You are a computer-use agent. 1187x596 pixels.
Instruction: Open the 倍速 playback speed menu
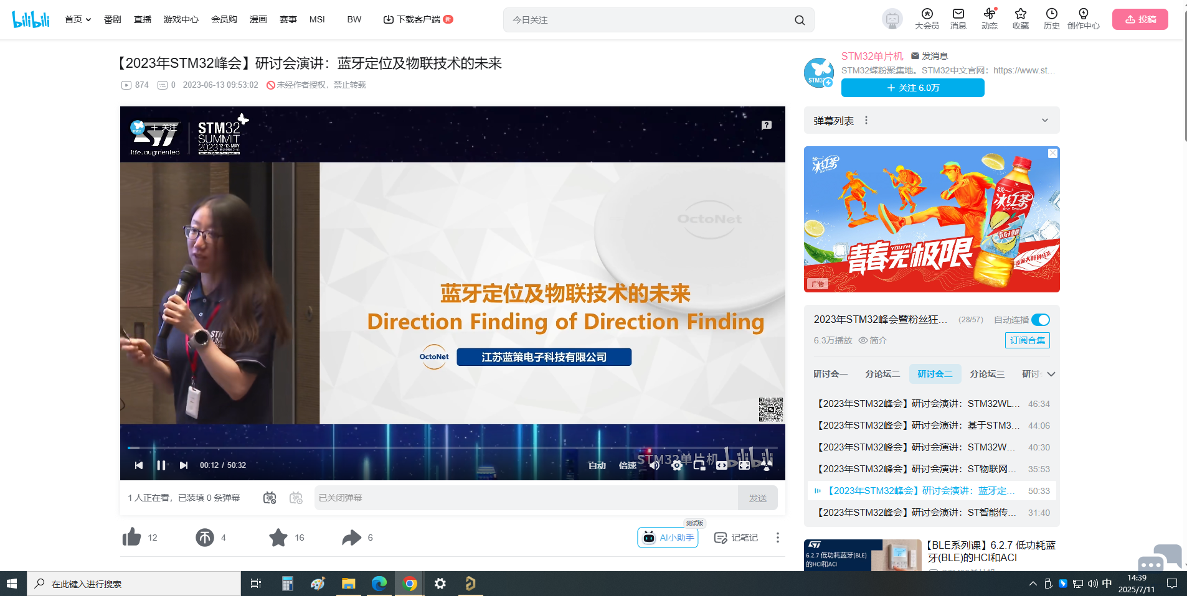(628, 465)
